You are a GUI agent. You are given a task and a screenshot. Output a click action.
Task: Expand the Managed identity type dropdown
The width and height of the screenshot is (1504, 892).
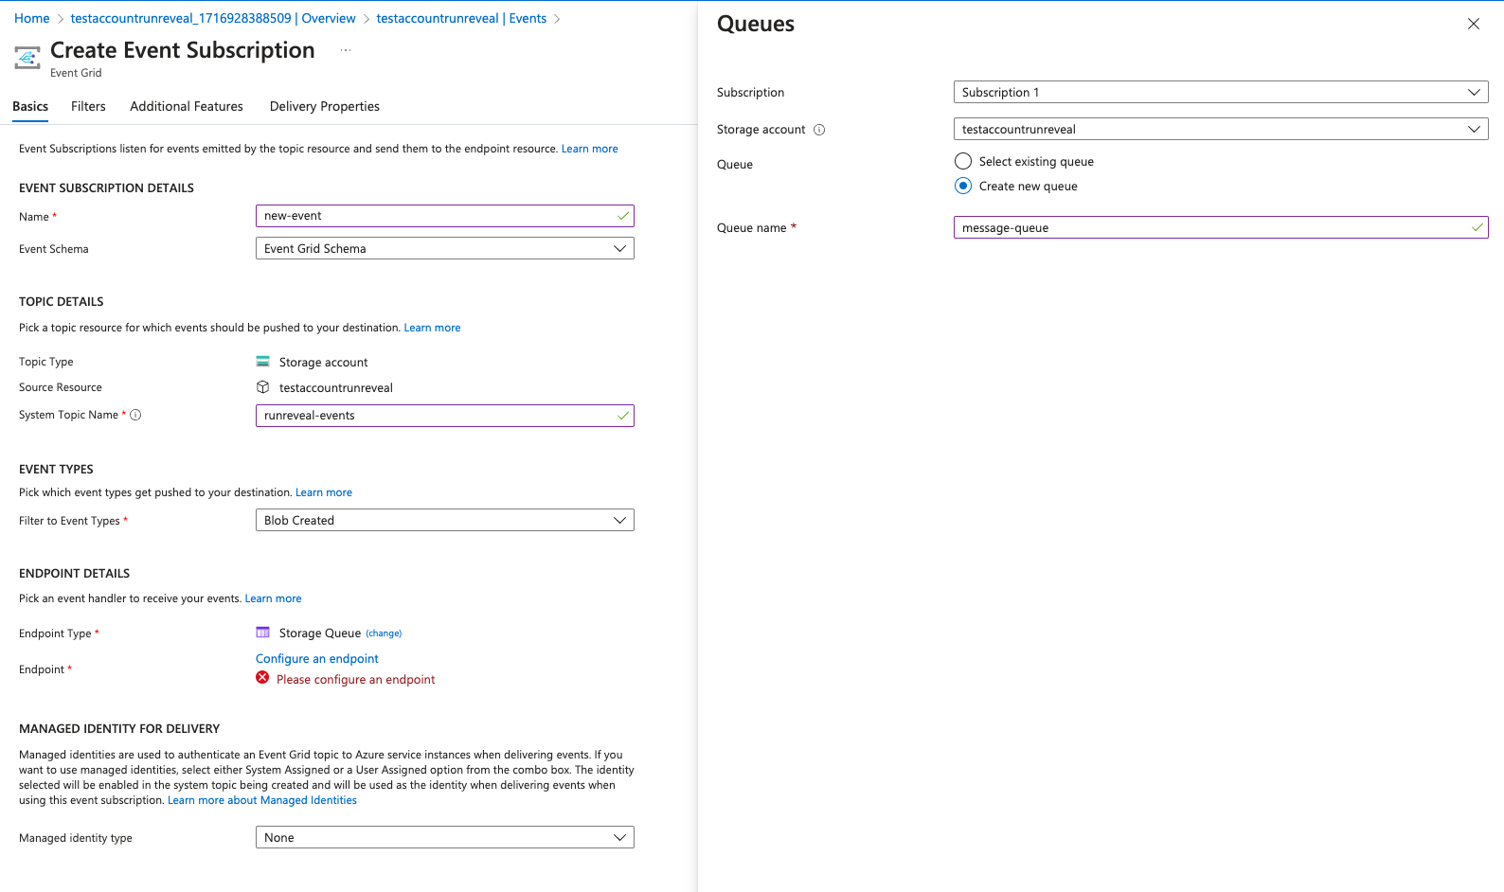click(x=444, y=837)
